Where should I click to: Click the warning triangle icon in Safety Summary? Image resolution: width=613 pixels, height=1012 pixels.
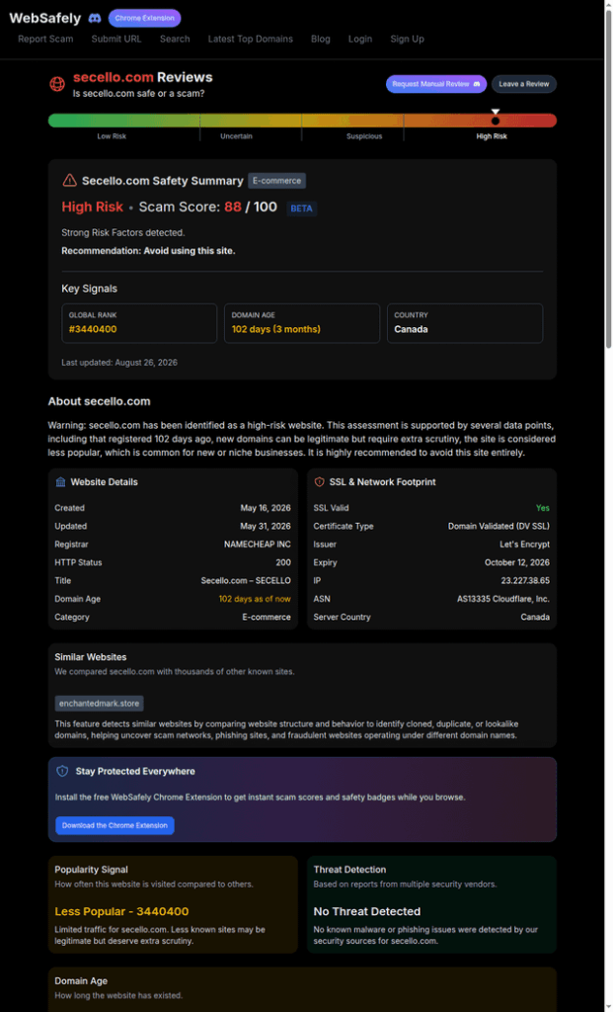(69, 181)
